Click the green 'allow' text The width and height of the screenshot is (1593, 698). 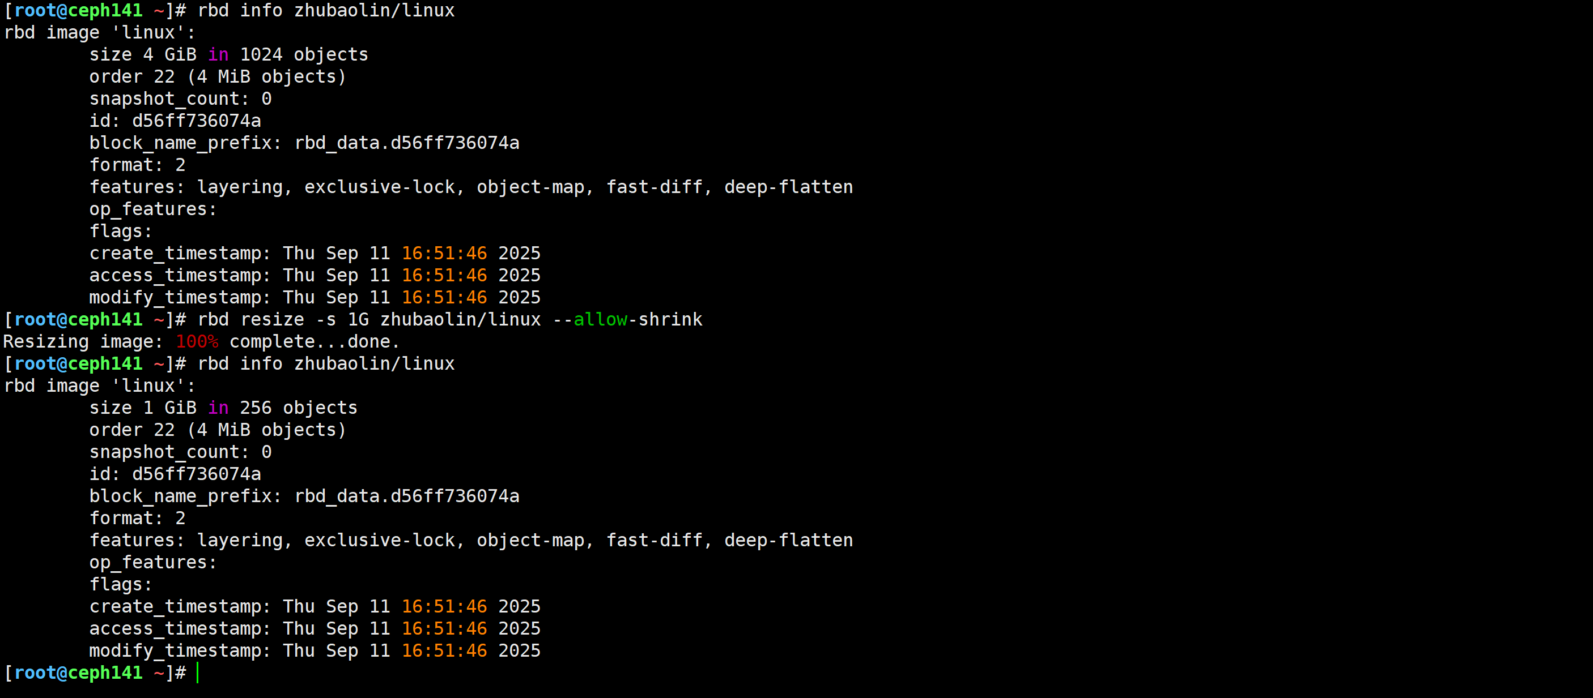pos(600,319)
